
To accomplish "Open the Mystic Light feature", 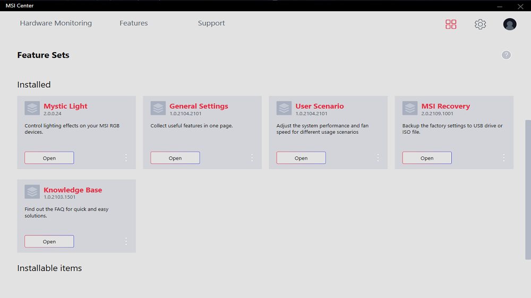I will [49, 158].
